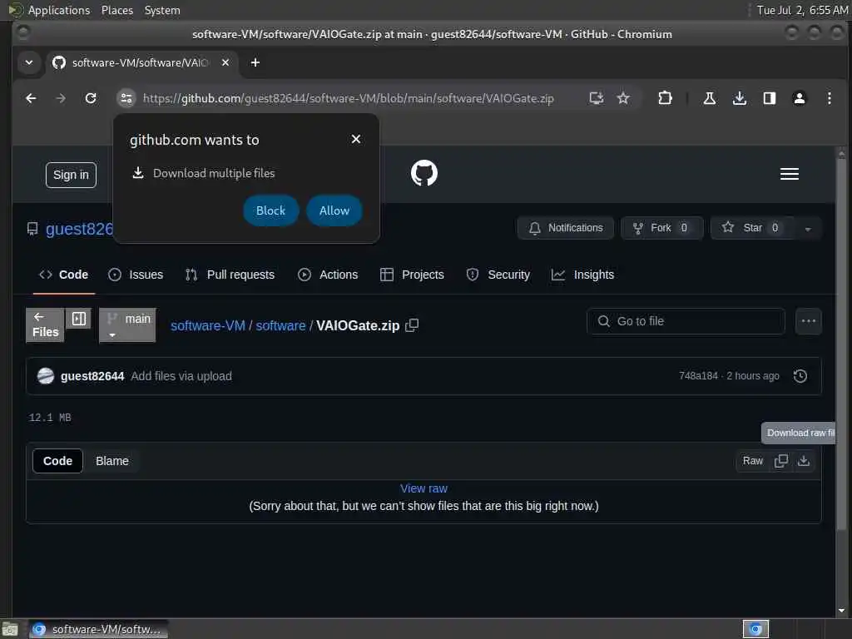The width and height of the screenshot is (852, 639).
Task: Switch to the Issues tab
Action: click(x=136, y=275)
